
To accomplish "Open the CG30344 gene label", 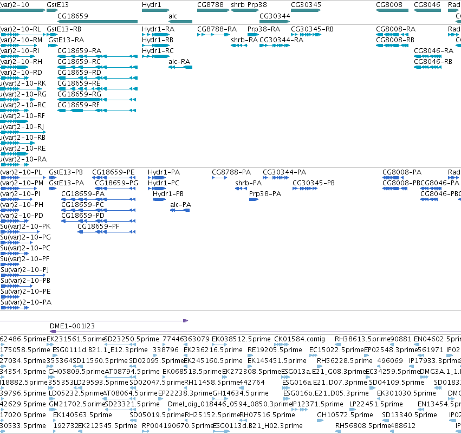I will click(275, 16).
